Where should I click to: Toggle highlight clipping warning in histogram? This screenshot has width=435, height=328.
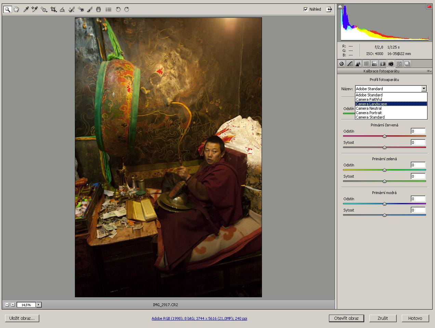(x=429, y=6)
